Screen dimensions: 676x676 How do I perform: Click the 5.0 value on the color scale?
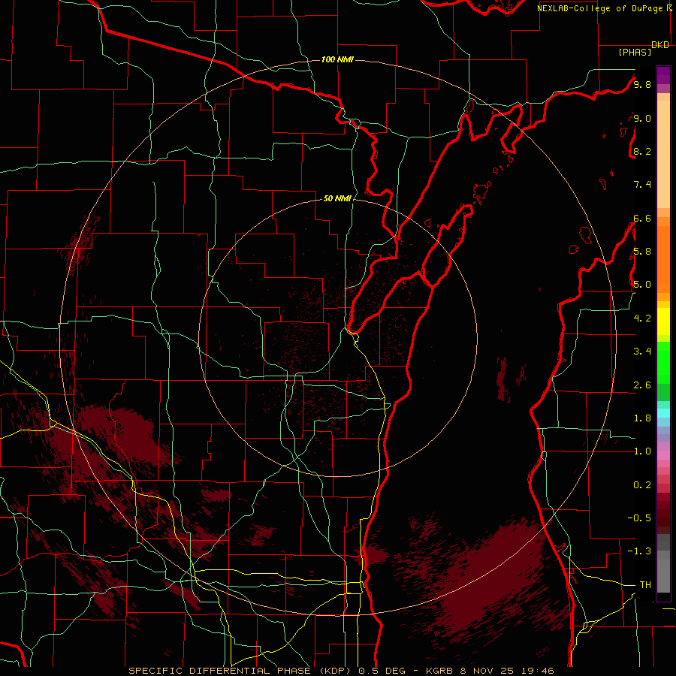click(642, 285)
